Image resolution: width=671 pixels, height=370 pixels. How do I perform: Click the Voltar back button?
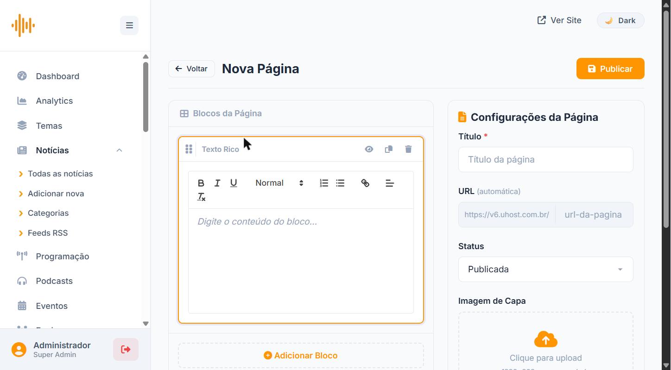191,69
